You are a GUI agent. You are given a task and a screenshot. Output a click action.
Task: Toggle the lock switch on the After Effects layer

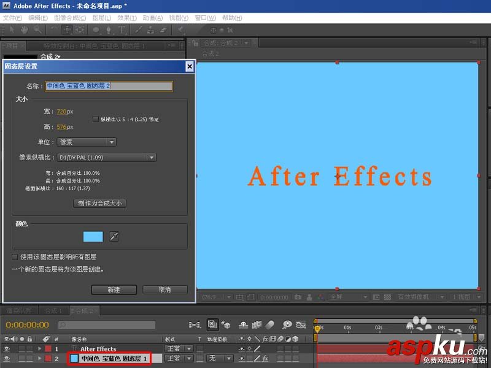point(29,348)
